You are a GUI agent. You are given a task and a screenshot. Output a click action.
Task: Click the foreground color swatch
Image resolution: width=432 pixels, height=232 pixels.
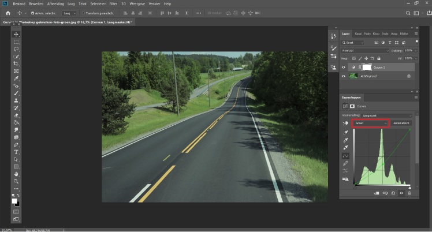(14, 201)
